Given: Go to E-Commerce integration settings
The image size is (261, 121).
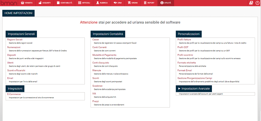Looking at the screenshot, I should coord(14,94).
